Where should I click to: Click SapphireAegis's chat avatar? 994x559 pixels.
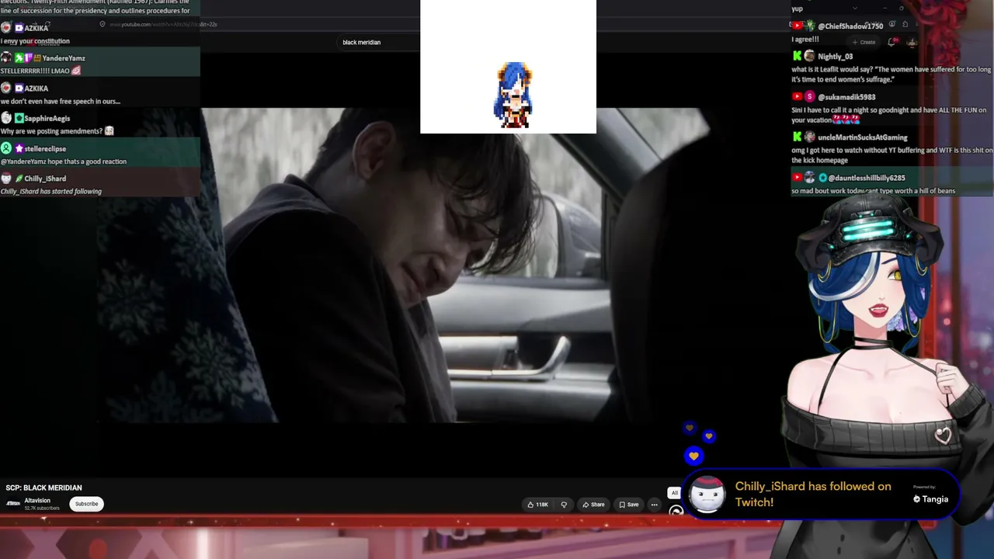point(6,118)
